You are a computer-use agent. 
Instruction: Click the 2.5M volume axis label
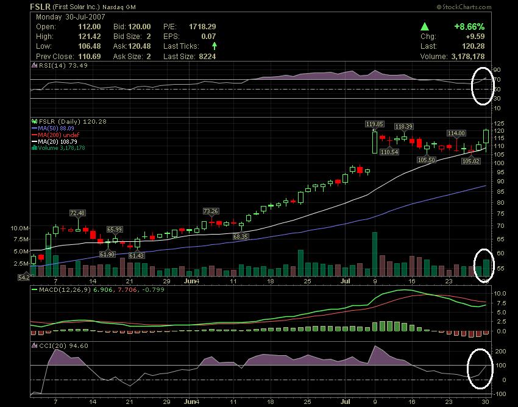pyautogui.click(x=21, y=263)
